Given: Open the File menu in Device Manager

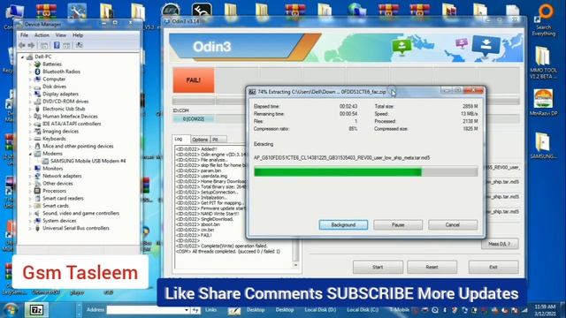Looking at the screenshot, I should pos(24,35).
